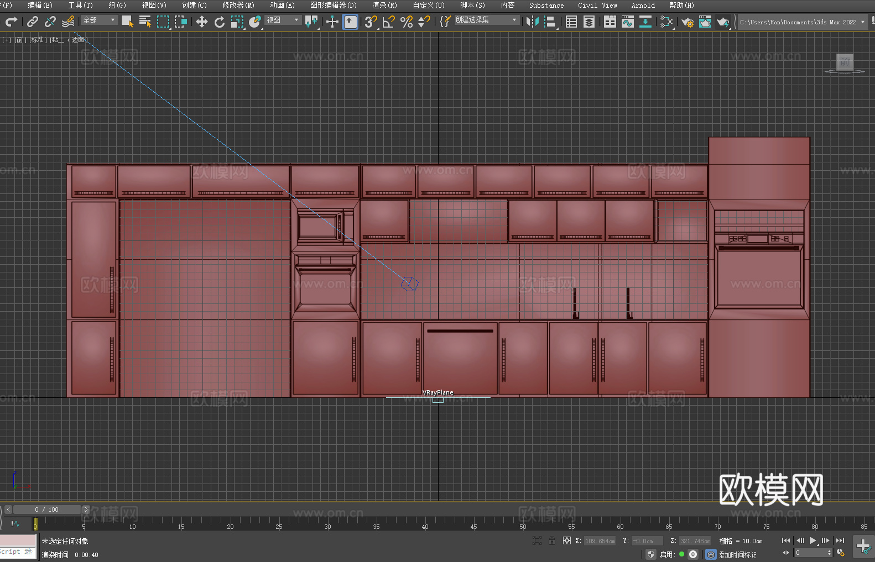Open the Civil View menu
This screenshot has height=562, width=875.
598,5
